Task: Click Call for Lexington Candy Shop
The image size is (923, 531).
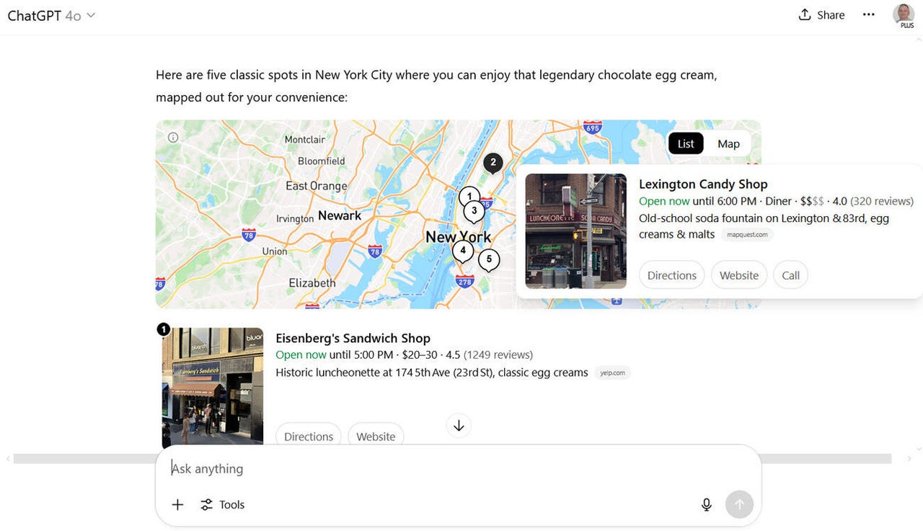Action: pos(791,275)
